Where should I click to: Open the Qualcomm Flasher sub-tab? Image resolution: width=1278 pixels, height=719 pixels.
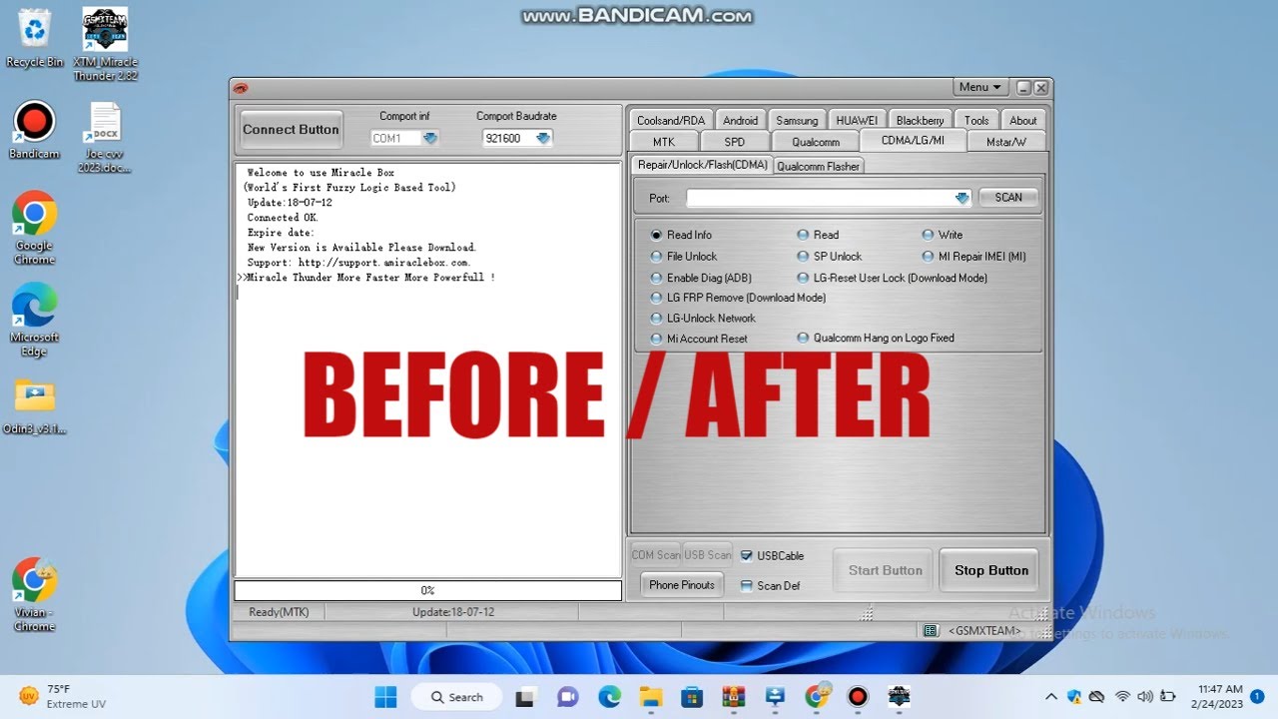818,166
